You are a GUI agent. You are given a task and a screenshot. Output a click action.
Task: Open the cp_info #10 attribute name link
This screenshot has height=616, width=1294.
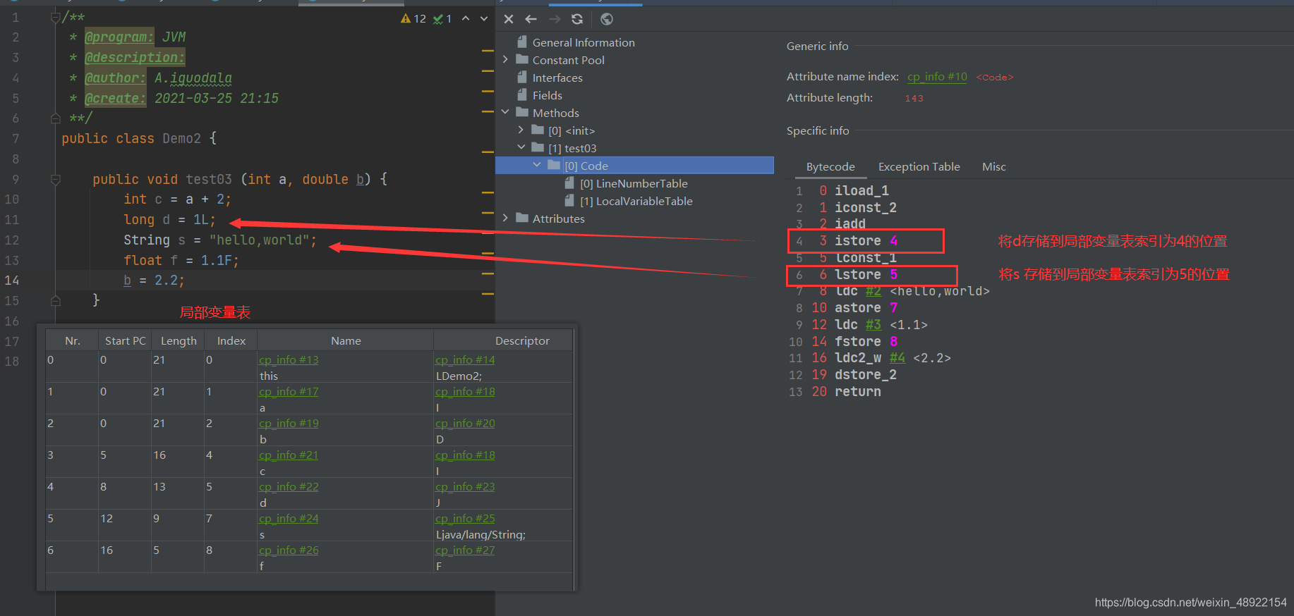coord(937,77)
